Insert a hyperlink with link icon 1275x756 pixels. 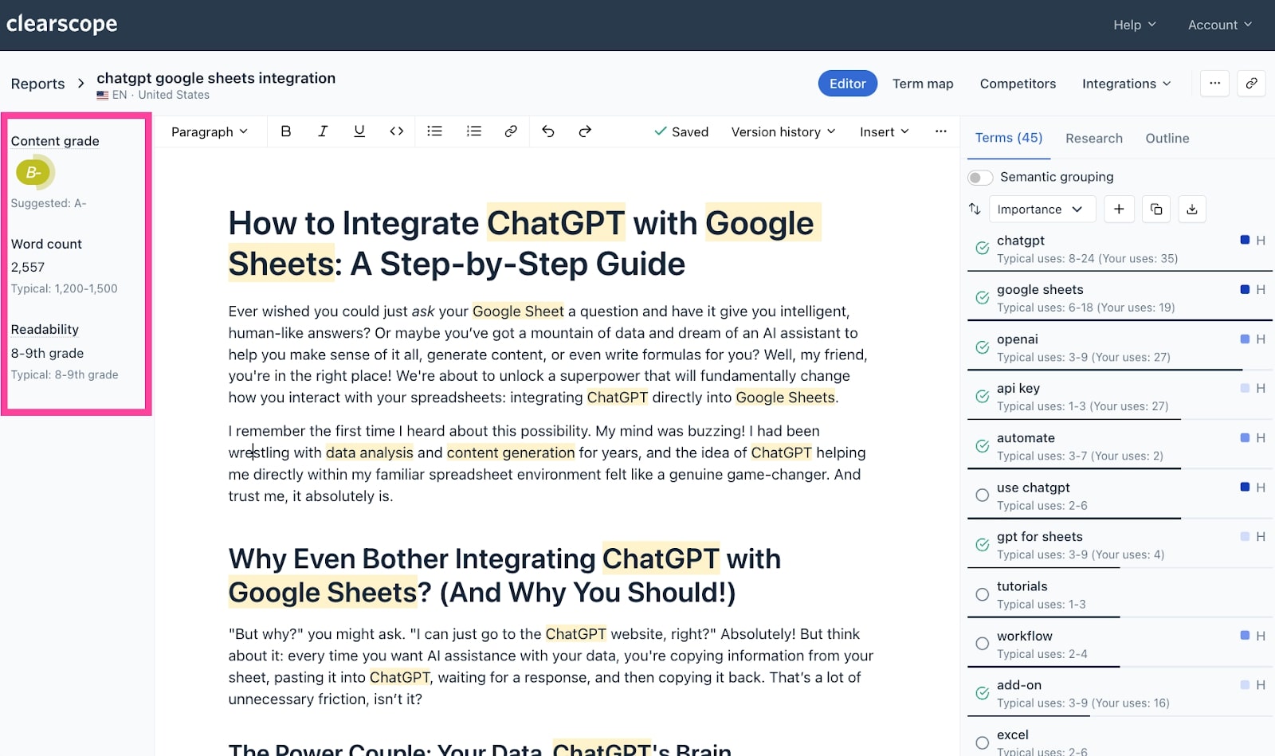point(511,131)
